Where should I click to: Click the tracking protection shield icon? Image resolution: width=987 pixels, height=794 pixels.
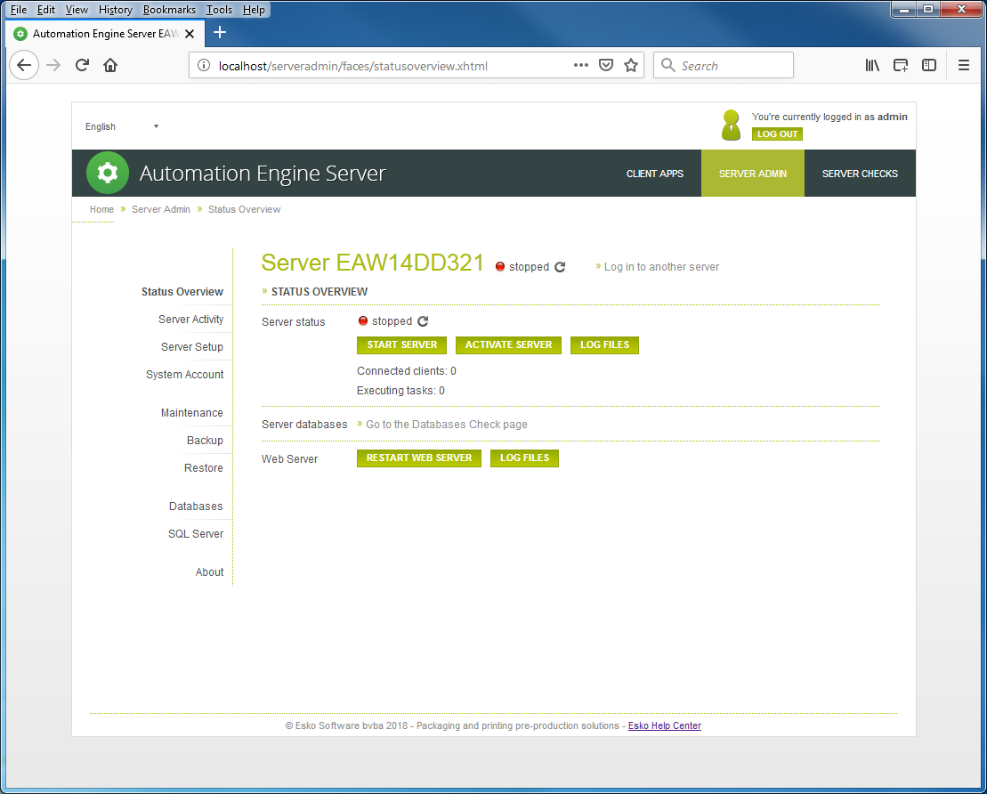[606, 64]
